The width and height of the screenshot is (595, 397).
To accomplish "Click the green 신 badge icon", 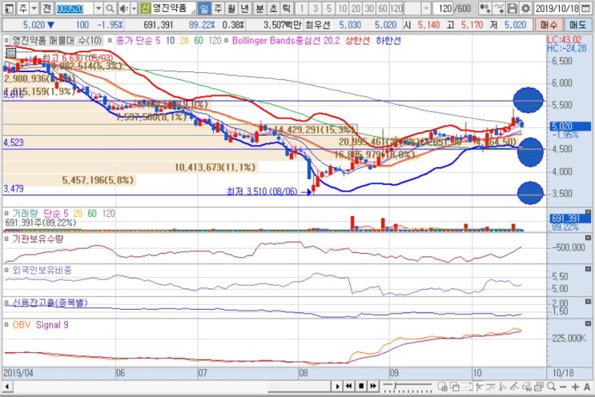I will pyautogui.click(x=145, y=8).
